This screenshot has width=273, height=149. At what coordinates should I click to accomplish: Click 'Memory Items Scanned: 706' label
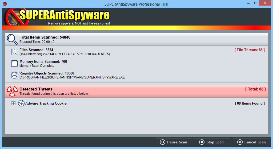click(43, 61)
